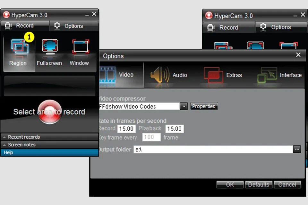The width and height of the screenshot is (308, 205).
Task: Minimize the left HyperCam window
Action: tap(87, 15)
